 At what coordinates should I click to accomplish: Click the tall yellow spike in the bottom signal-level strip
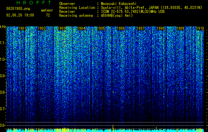coord(113,128)
